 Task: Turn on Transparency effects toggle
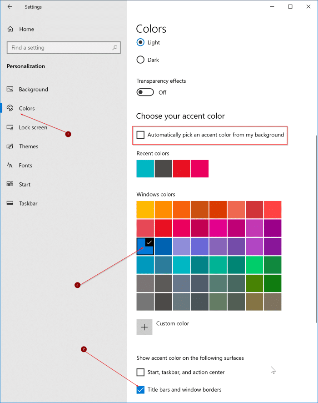click(x=145, y=92)
